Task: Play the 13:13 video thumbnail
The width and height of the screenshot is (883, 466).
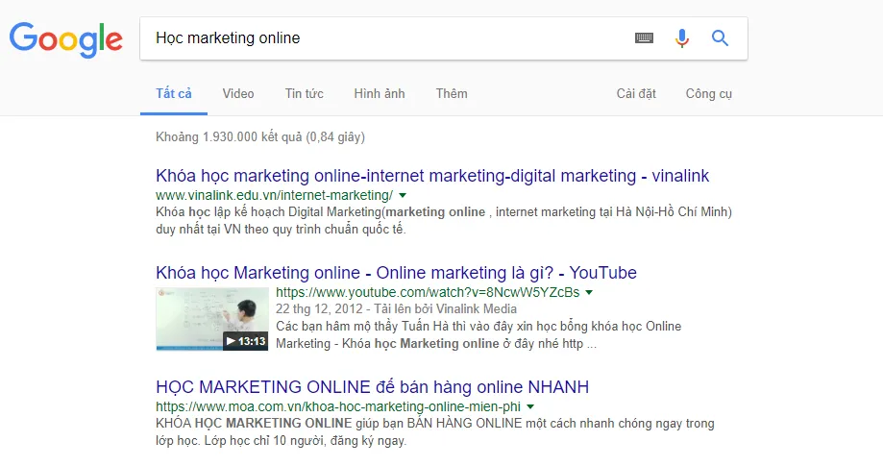Action: pos(212,319)
